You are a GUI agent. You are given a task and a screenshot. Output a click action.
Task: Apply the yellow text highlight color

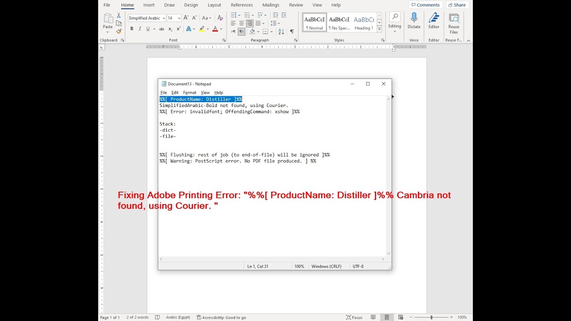point(202,29)
